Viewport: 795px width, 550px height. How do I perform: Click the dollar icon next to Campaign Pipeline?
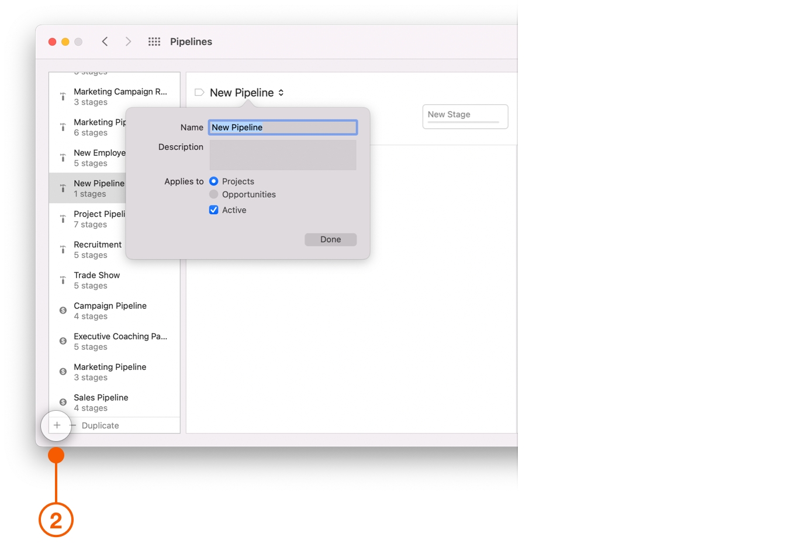(x=63, y=310)
